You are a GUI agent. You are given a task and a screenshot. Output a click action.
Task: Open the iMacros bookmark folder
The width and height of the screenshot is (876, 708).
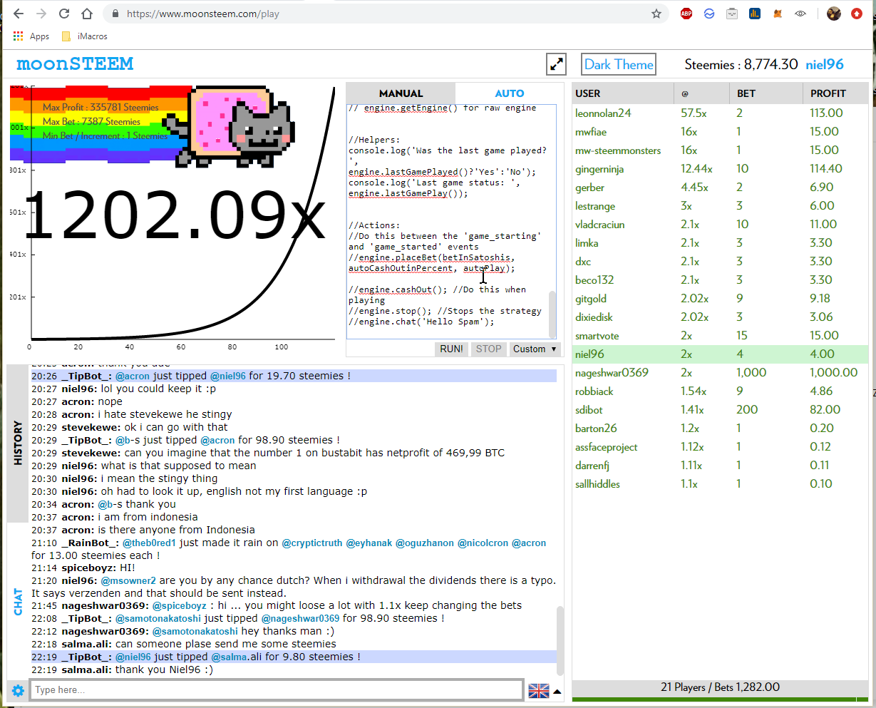pos(85,36)
